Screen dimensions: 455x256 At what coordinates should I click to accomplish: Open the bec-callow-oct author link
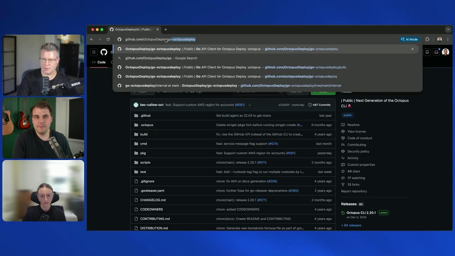(152, 105)
